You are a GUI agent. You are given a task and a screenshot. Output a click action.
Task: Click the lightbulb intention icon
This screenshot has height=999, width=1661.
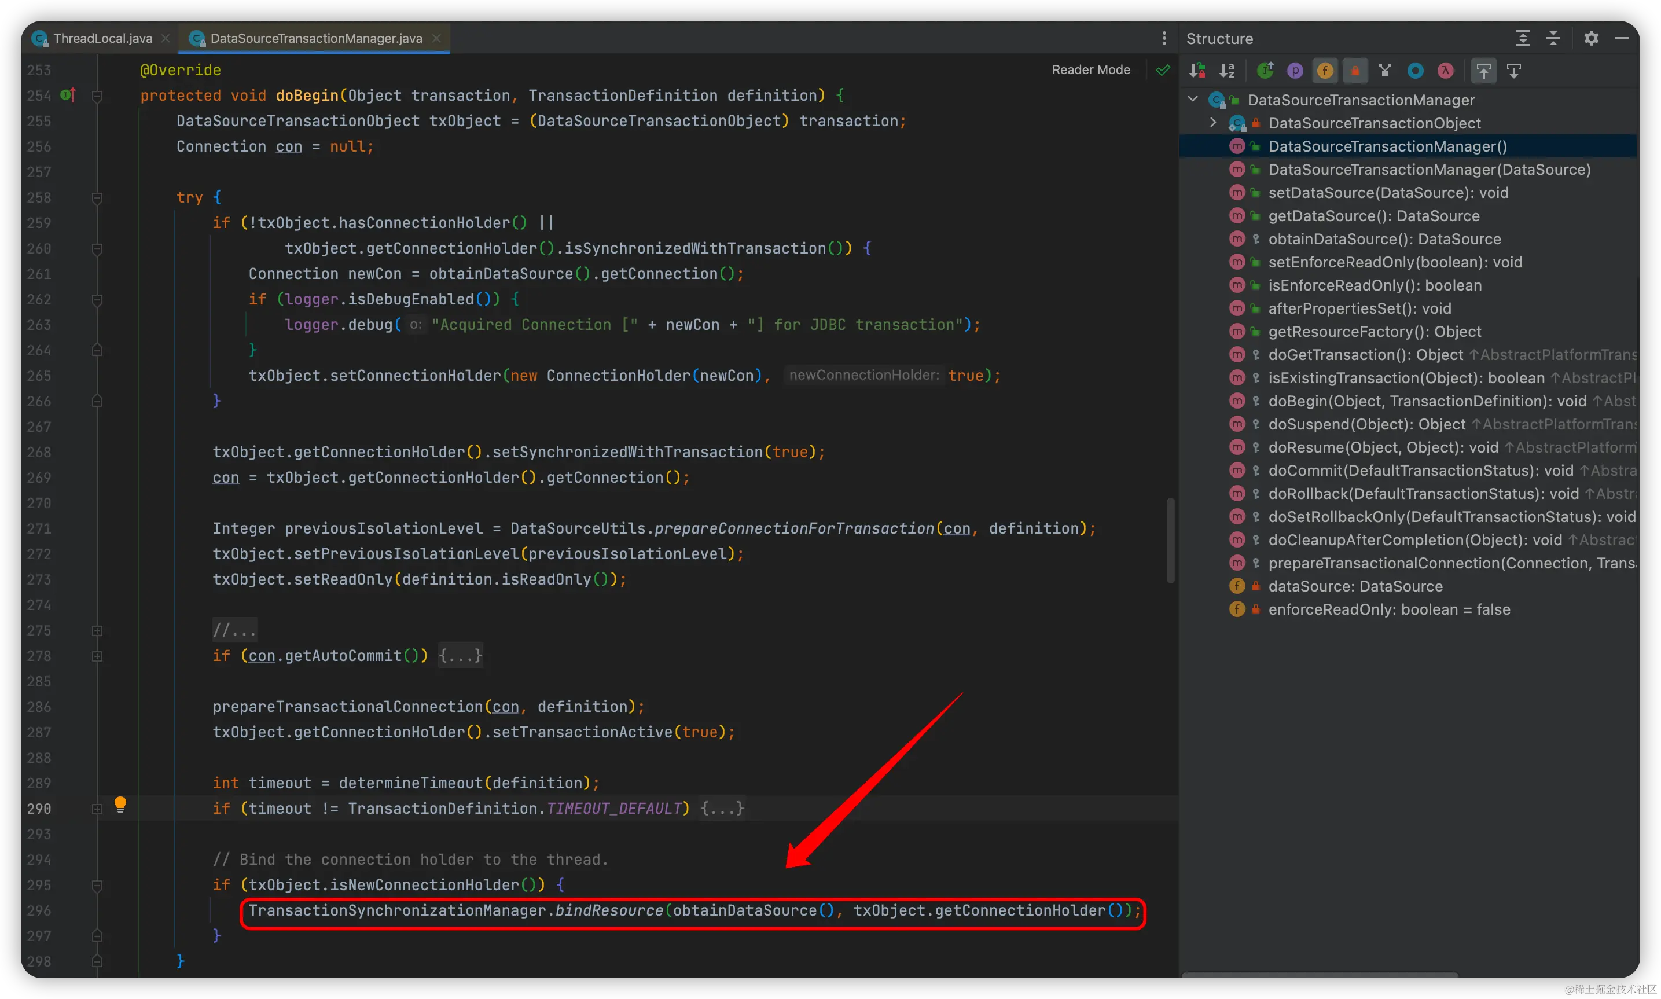tap(120, 804)
